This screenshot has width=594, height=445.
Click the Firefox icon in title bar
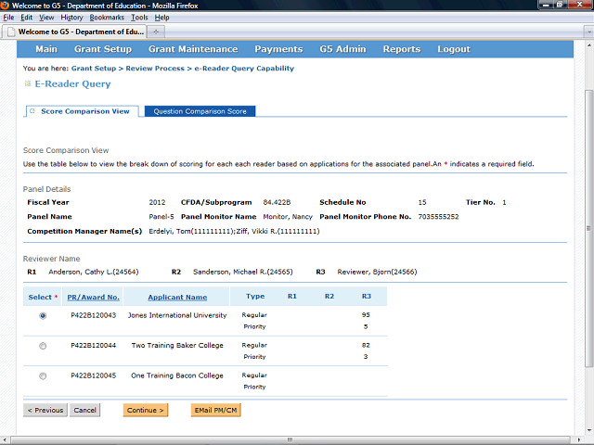[x=7, y=5]
